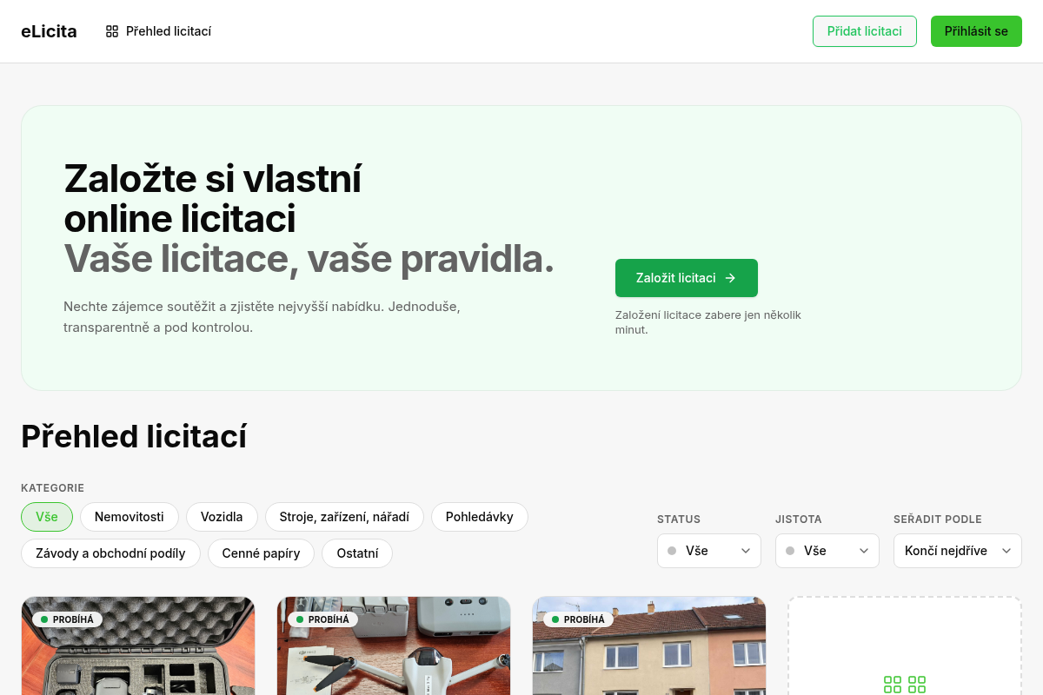
Task: Click the Přidat licitaci button
Action: click(864, 31)
